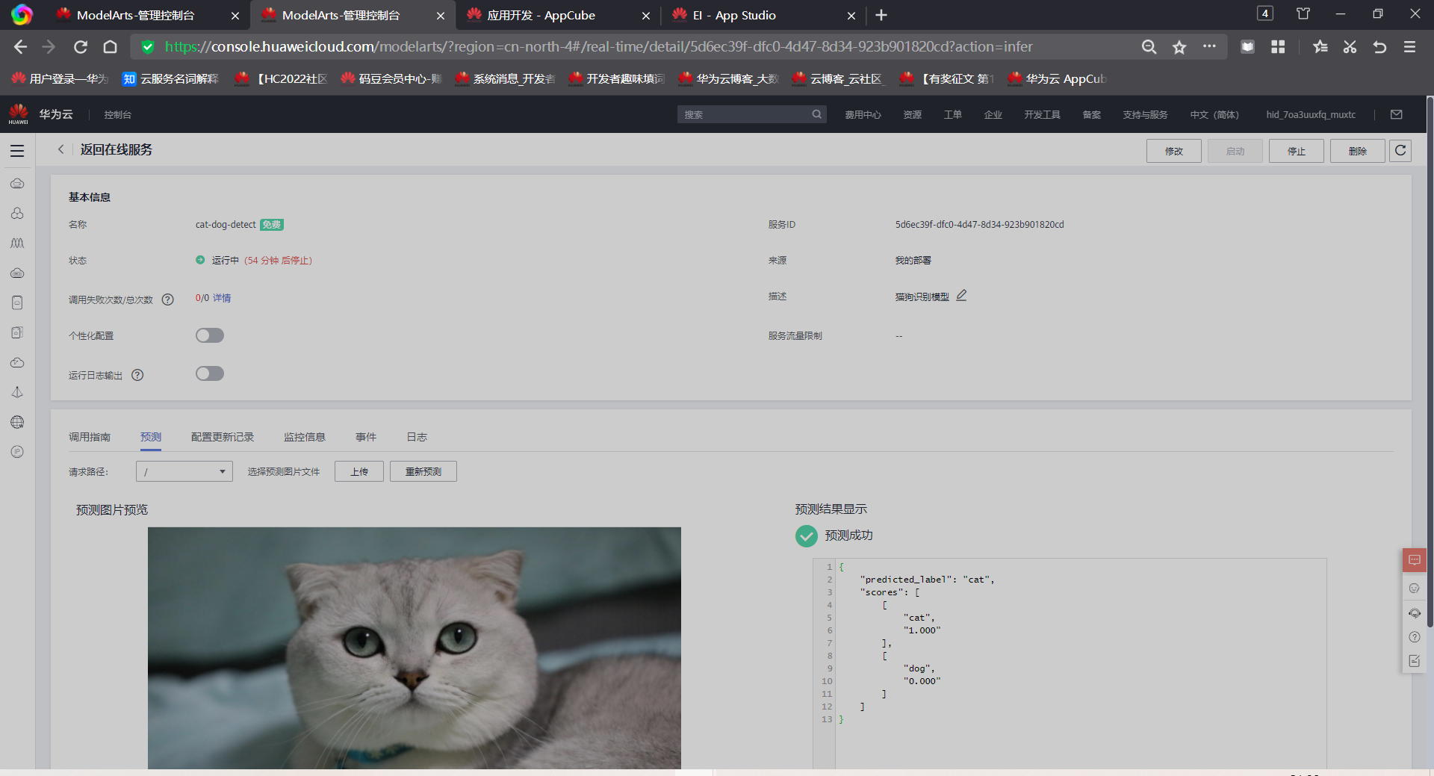Open the address bar more options dots
1434x776 pixels.
[x=1209, y=46]
